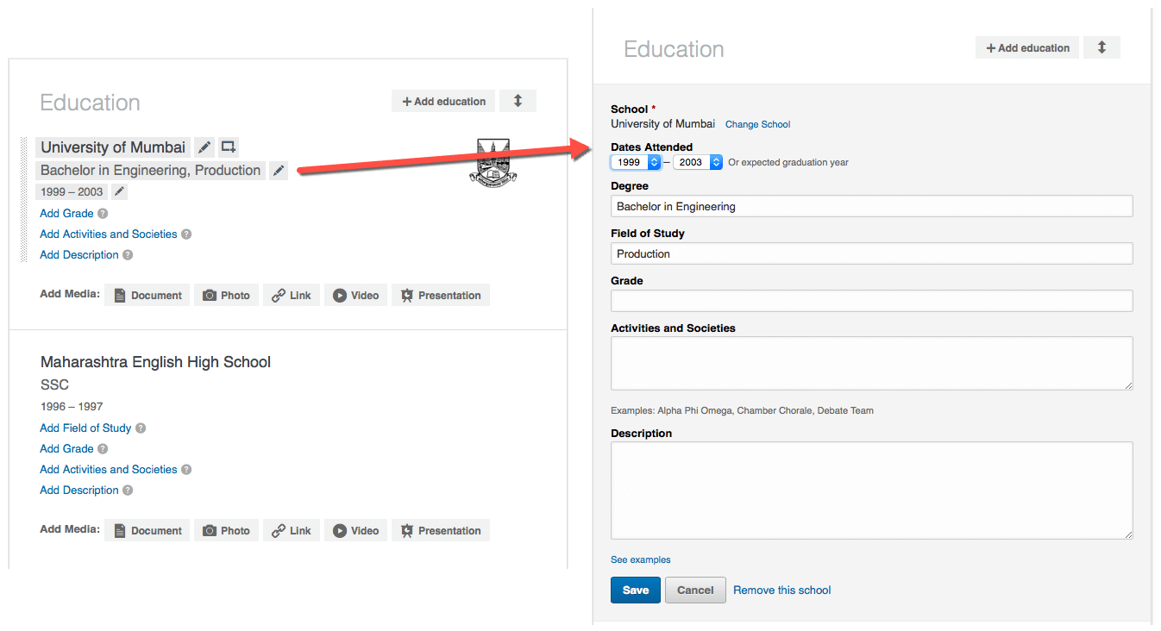The image size is (1161, 631).
Task: Open the help tooltip beside Add Grade
Action: [x=102, y=213]
